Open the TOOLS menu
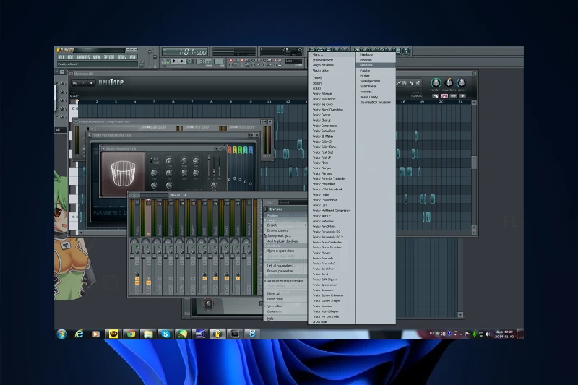The image size is (578, 385). tap(122, 57)
